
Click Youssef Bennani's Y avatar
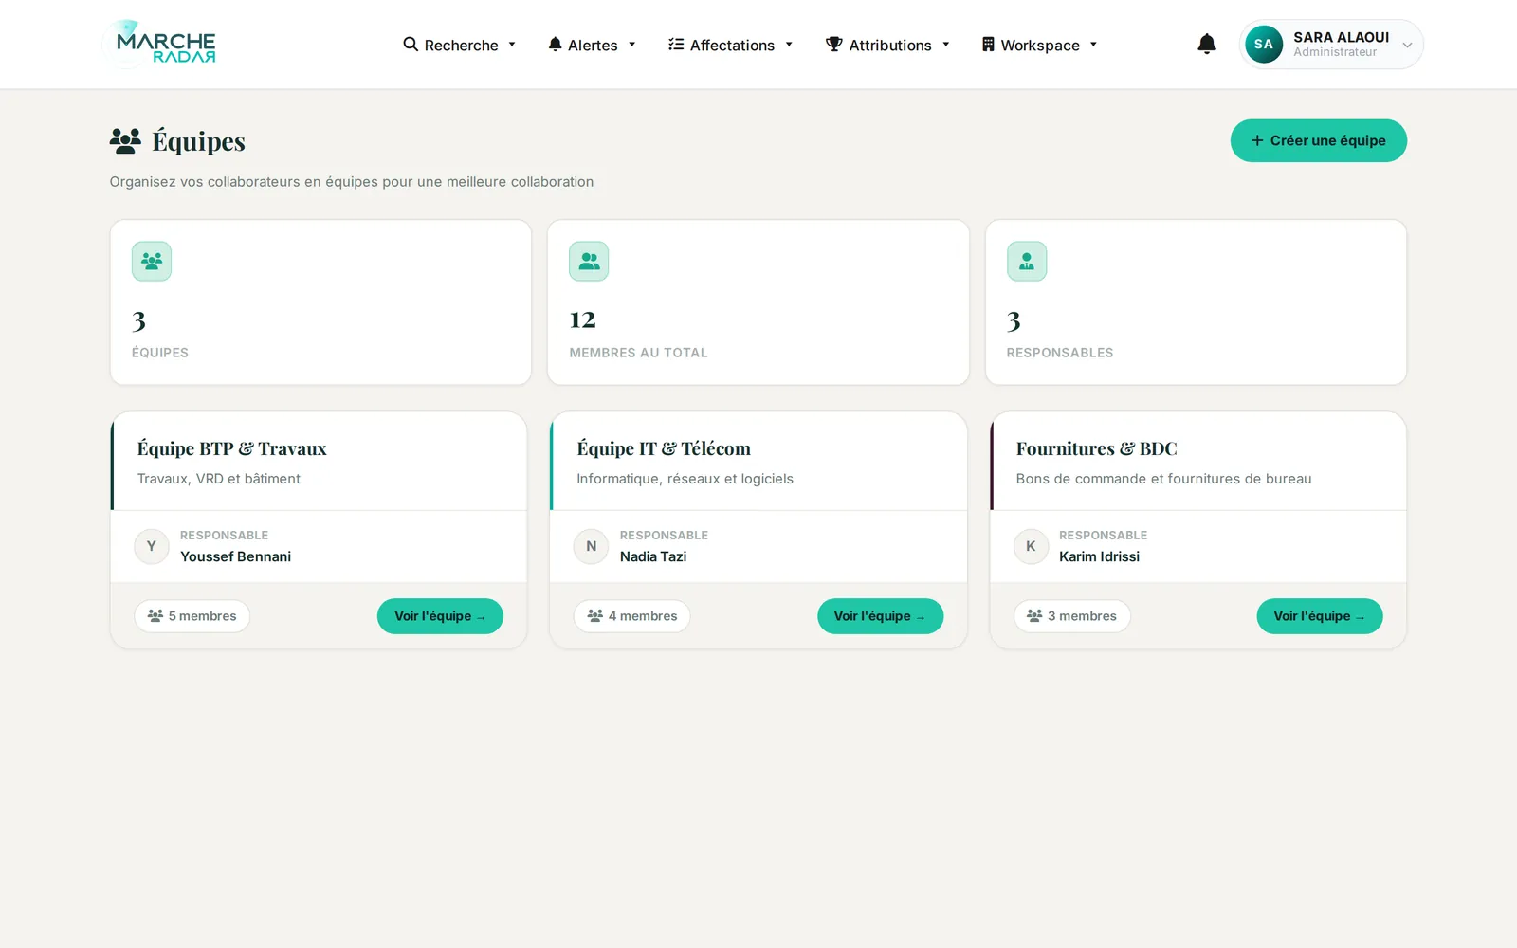coord(152,546)
